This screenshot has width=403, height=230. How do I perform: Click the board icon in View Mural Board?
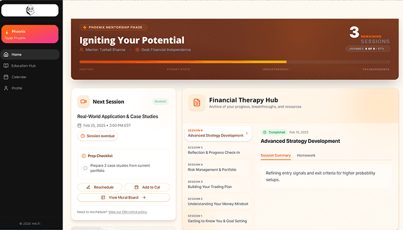pos(103,197)
